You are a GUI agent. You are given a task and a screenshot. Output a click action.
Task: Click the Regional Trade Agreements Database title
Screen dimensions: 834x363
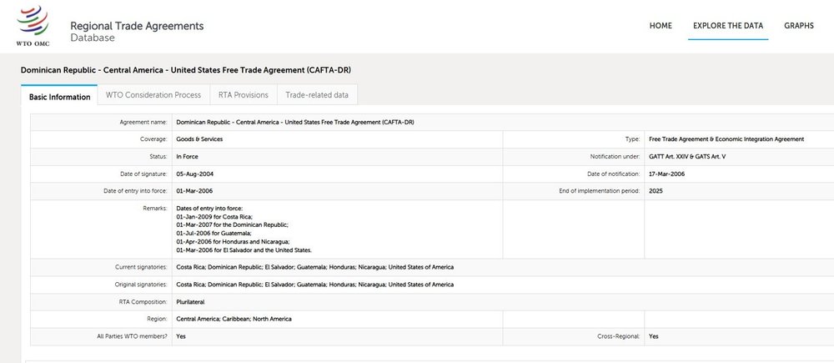point(137,32)
